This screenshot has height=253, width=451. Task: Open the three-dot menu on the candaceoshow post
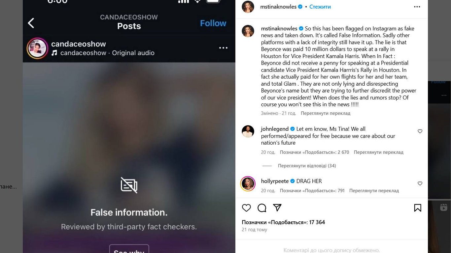pos(224,48)
